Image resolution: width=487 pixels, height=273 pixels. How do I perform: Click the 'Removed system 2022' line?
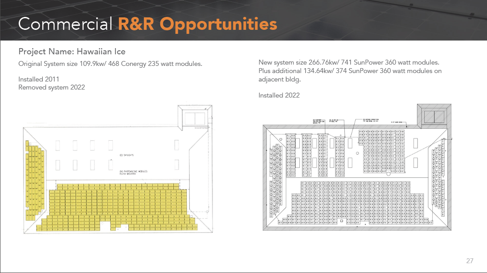click(x=51, y=87)
